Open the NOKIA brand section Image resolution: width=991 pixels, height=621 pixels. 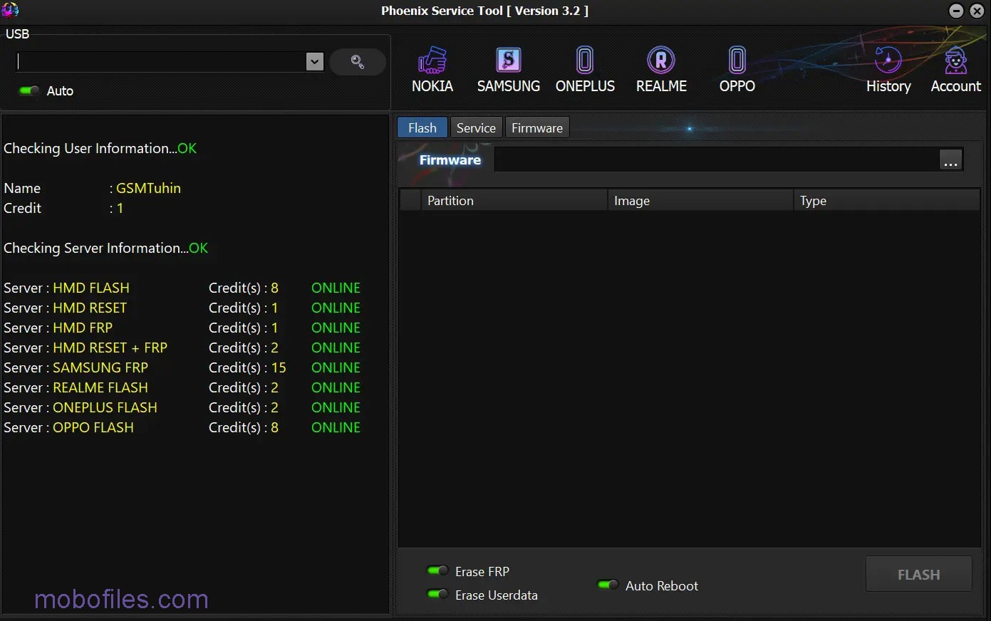(432, 70)
